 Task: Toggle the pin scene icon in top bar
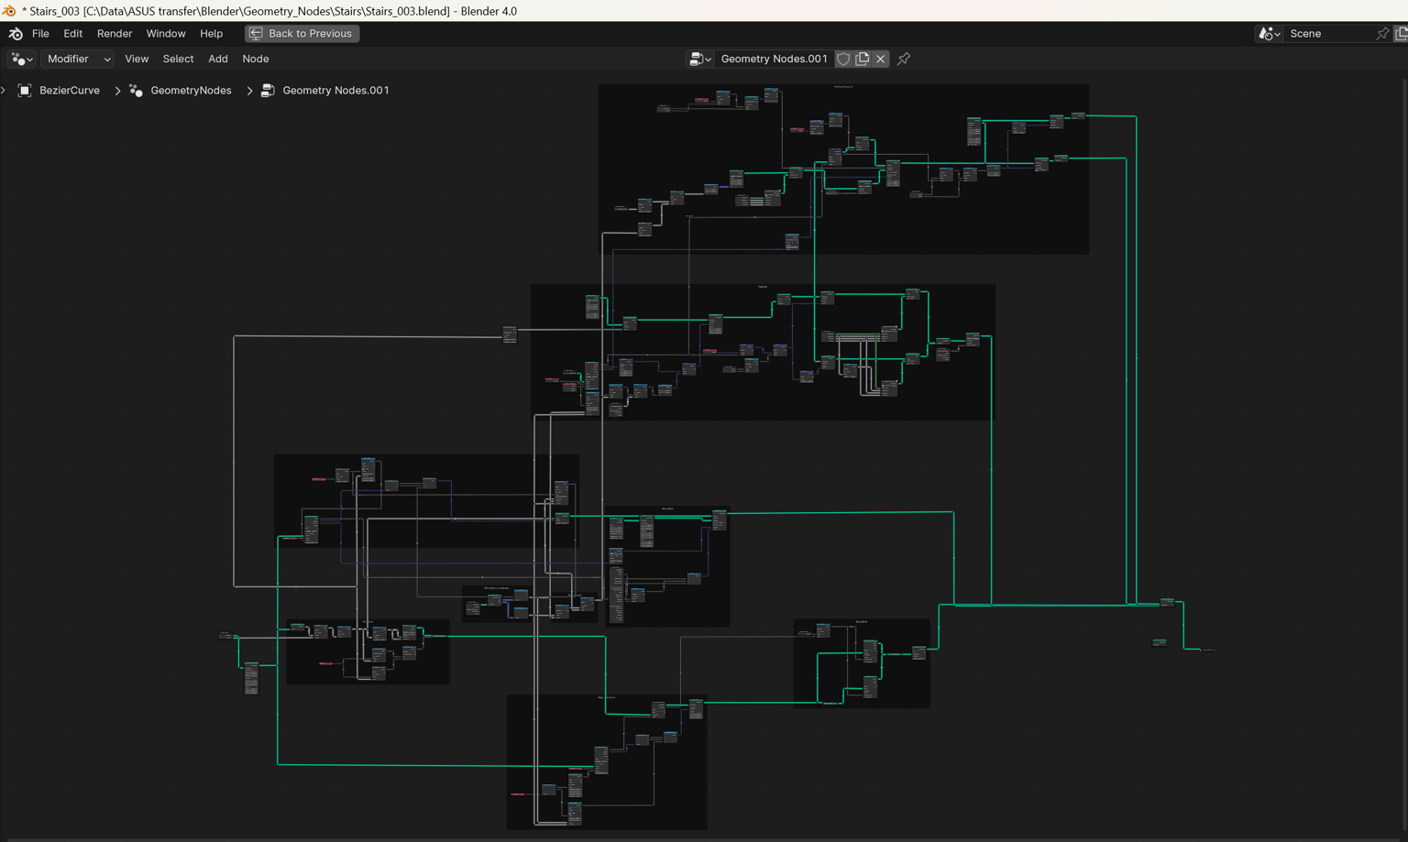click(x=1382, y=34)
